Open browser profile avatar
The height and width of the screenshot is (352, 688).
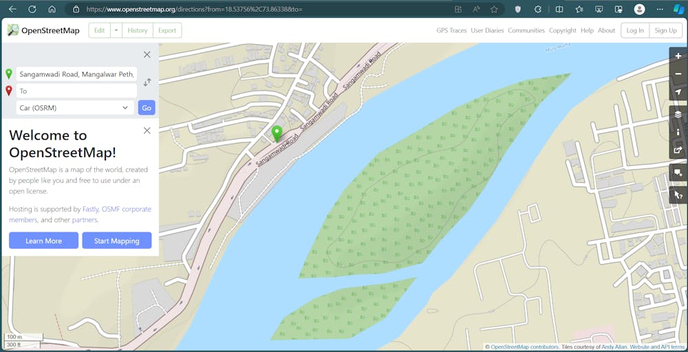[x=640, y=9]
